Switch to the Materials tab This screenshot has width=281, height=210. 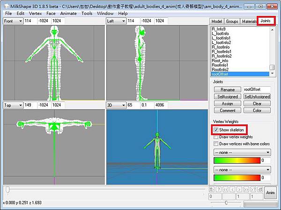point(249,22)
